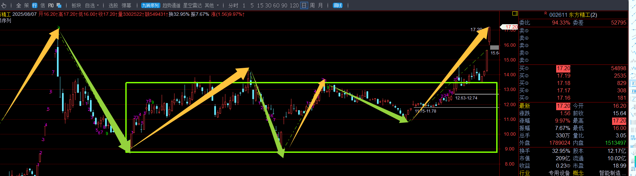Select the 1-minute period
Viewport: 636px width, 176px height.
(244, 5)
